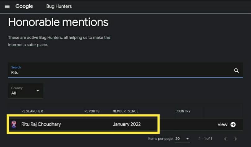Click the Honorable mentions heading
Viewport: 251px width, 147px height.
pyautogui.click(x=58, y=22)
